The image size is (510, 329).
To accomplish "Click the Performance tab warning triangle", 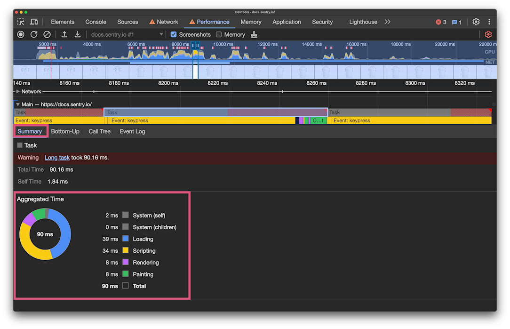I will click(192, 22).
